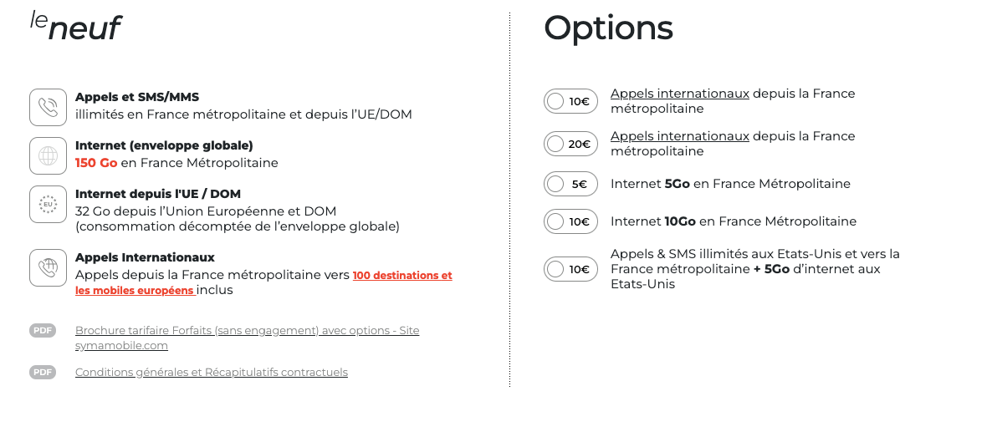Click the phone icon beside Appels et SMS/MMS

click(x=48, y=107)
